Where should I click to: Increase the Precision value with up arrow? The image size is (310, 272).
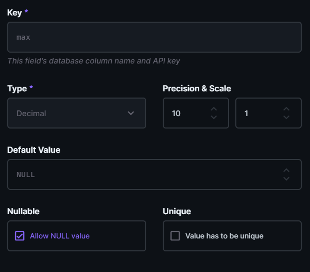[214, 109]
